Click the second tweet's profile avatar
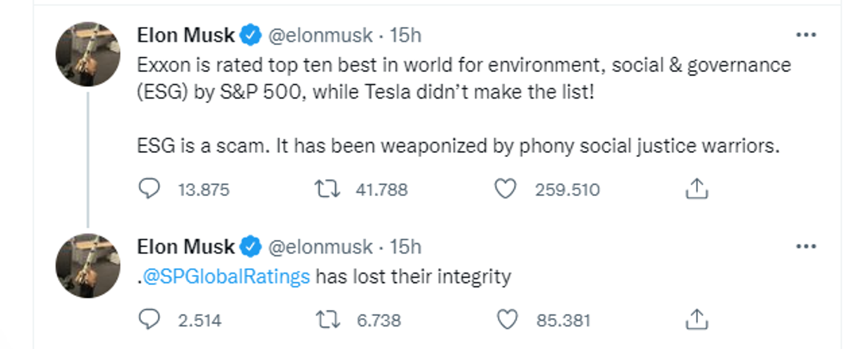Image resolution: width=866 pixels, height=349 pixels. point(88,266)
